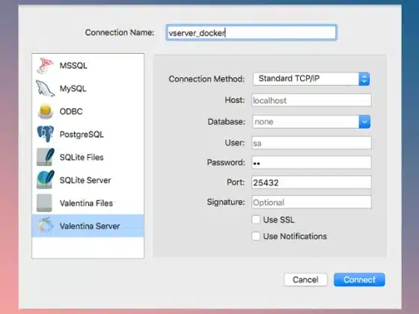The height and width of the screenshot is (314, 419).
Task: Click into the User field
Action: (x=311, y=143)
